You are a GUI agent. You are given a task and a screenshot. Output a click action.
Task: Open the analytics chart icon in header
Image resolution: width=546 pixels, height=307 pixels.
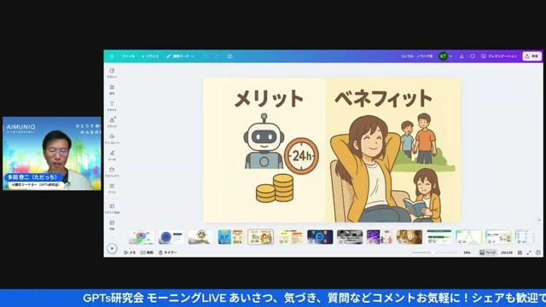coord(462,56)
